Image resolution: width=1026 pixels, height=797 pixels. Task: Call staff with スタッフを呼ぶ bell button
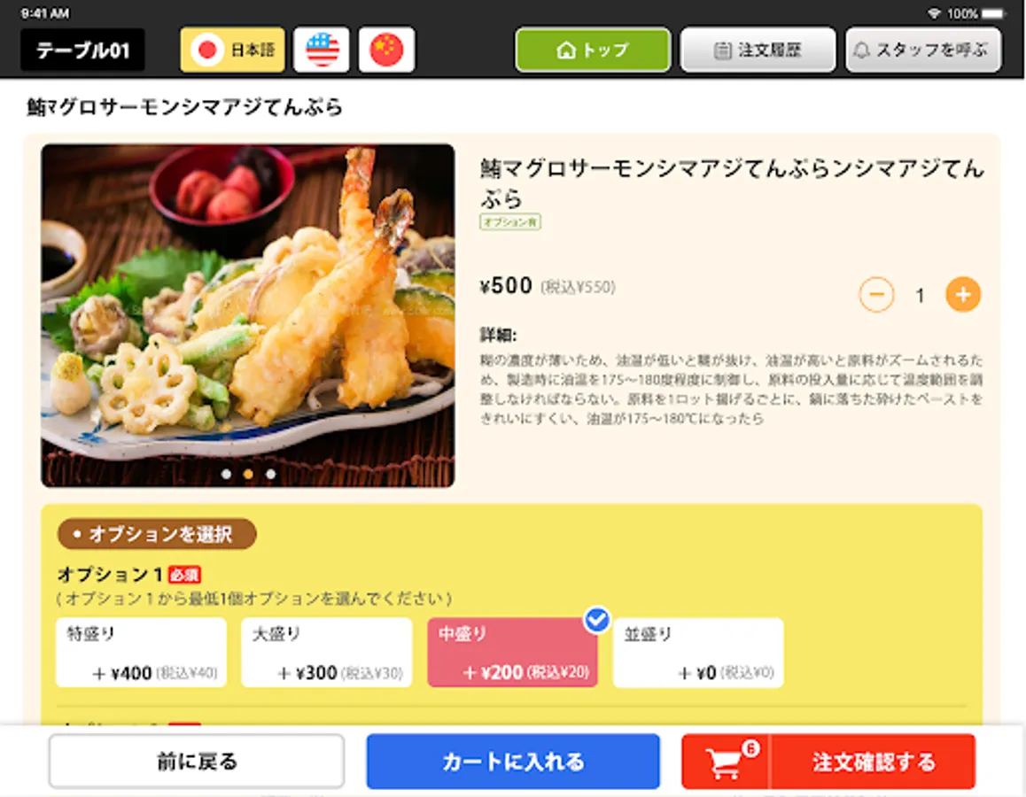coord(923,50)
